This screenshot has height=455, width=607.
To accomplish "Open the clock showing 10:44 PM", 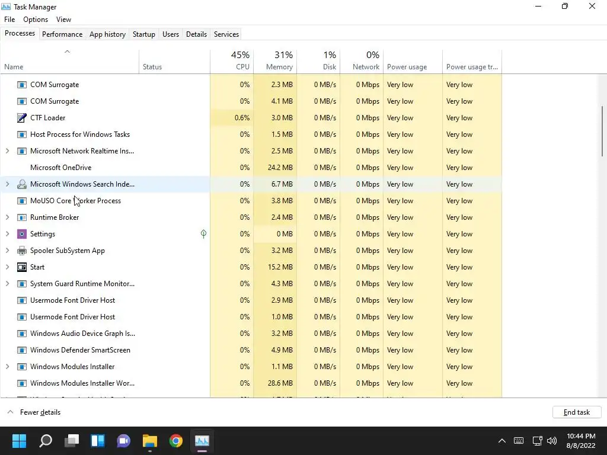I will click(x=581, y=441).
